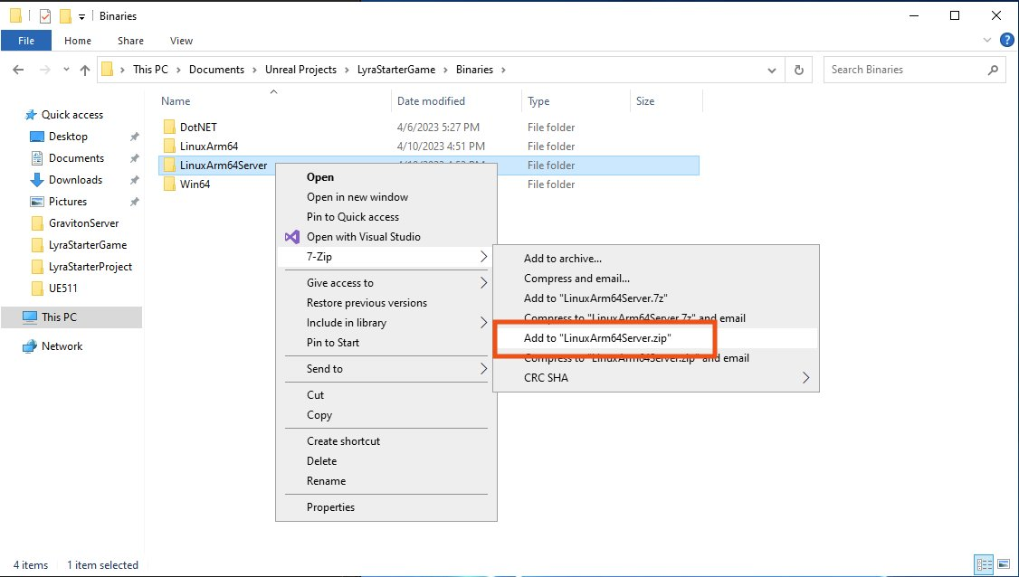Open GravitonServer folder in navigation pane
Screen dimensions: 1019x577
(x=84, y=222)
